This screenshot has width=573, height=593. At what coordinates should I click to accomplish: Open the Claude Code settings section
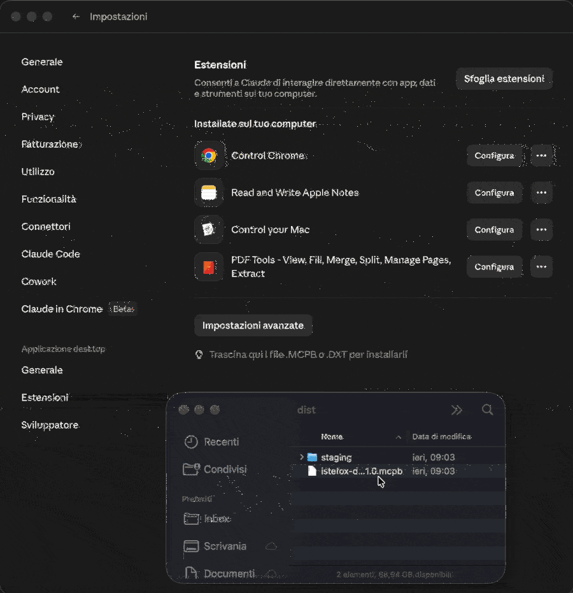point(51,254)
